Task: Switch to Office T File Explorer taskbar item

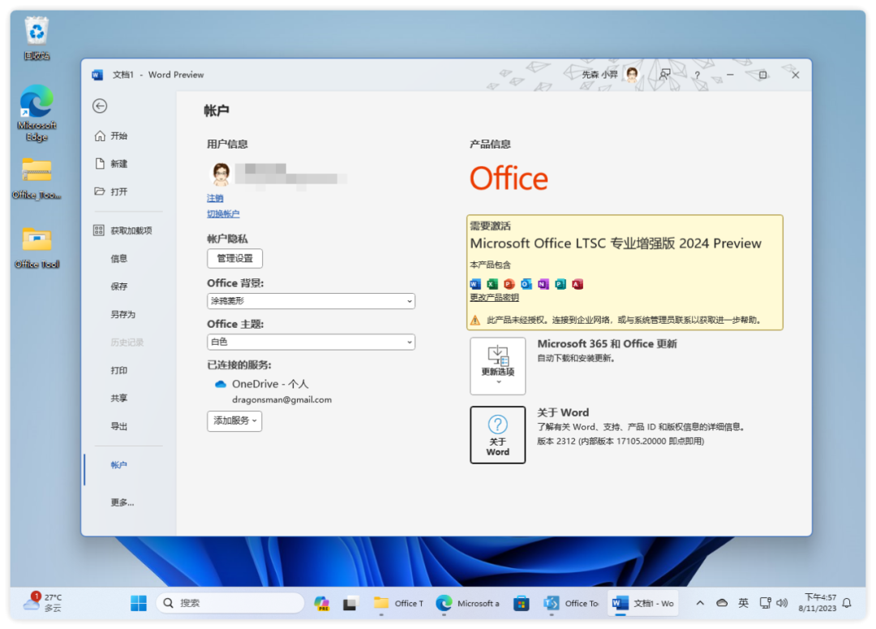Action: pos(398,603)
